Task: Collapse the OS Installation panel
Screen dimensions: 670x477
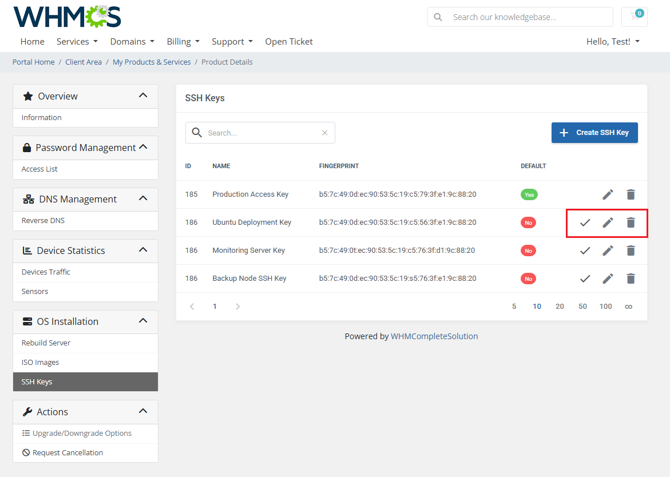Action: click(143, 321)
